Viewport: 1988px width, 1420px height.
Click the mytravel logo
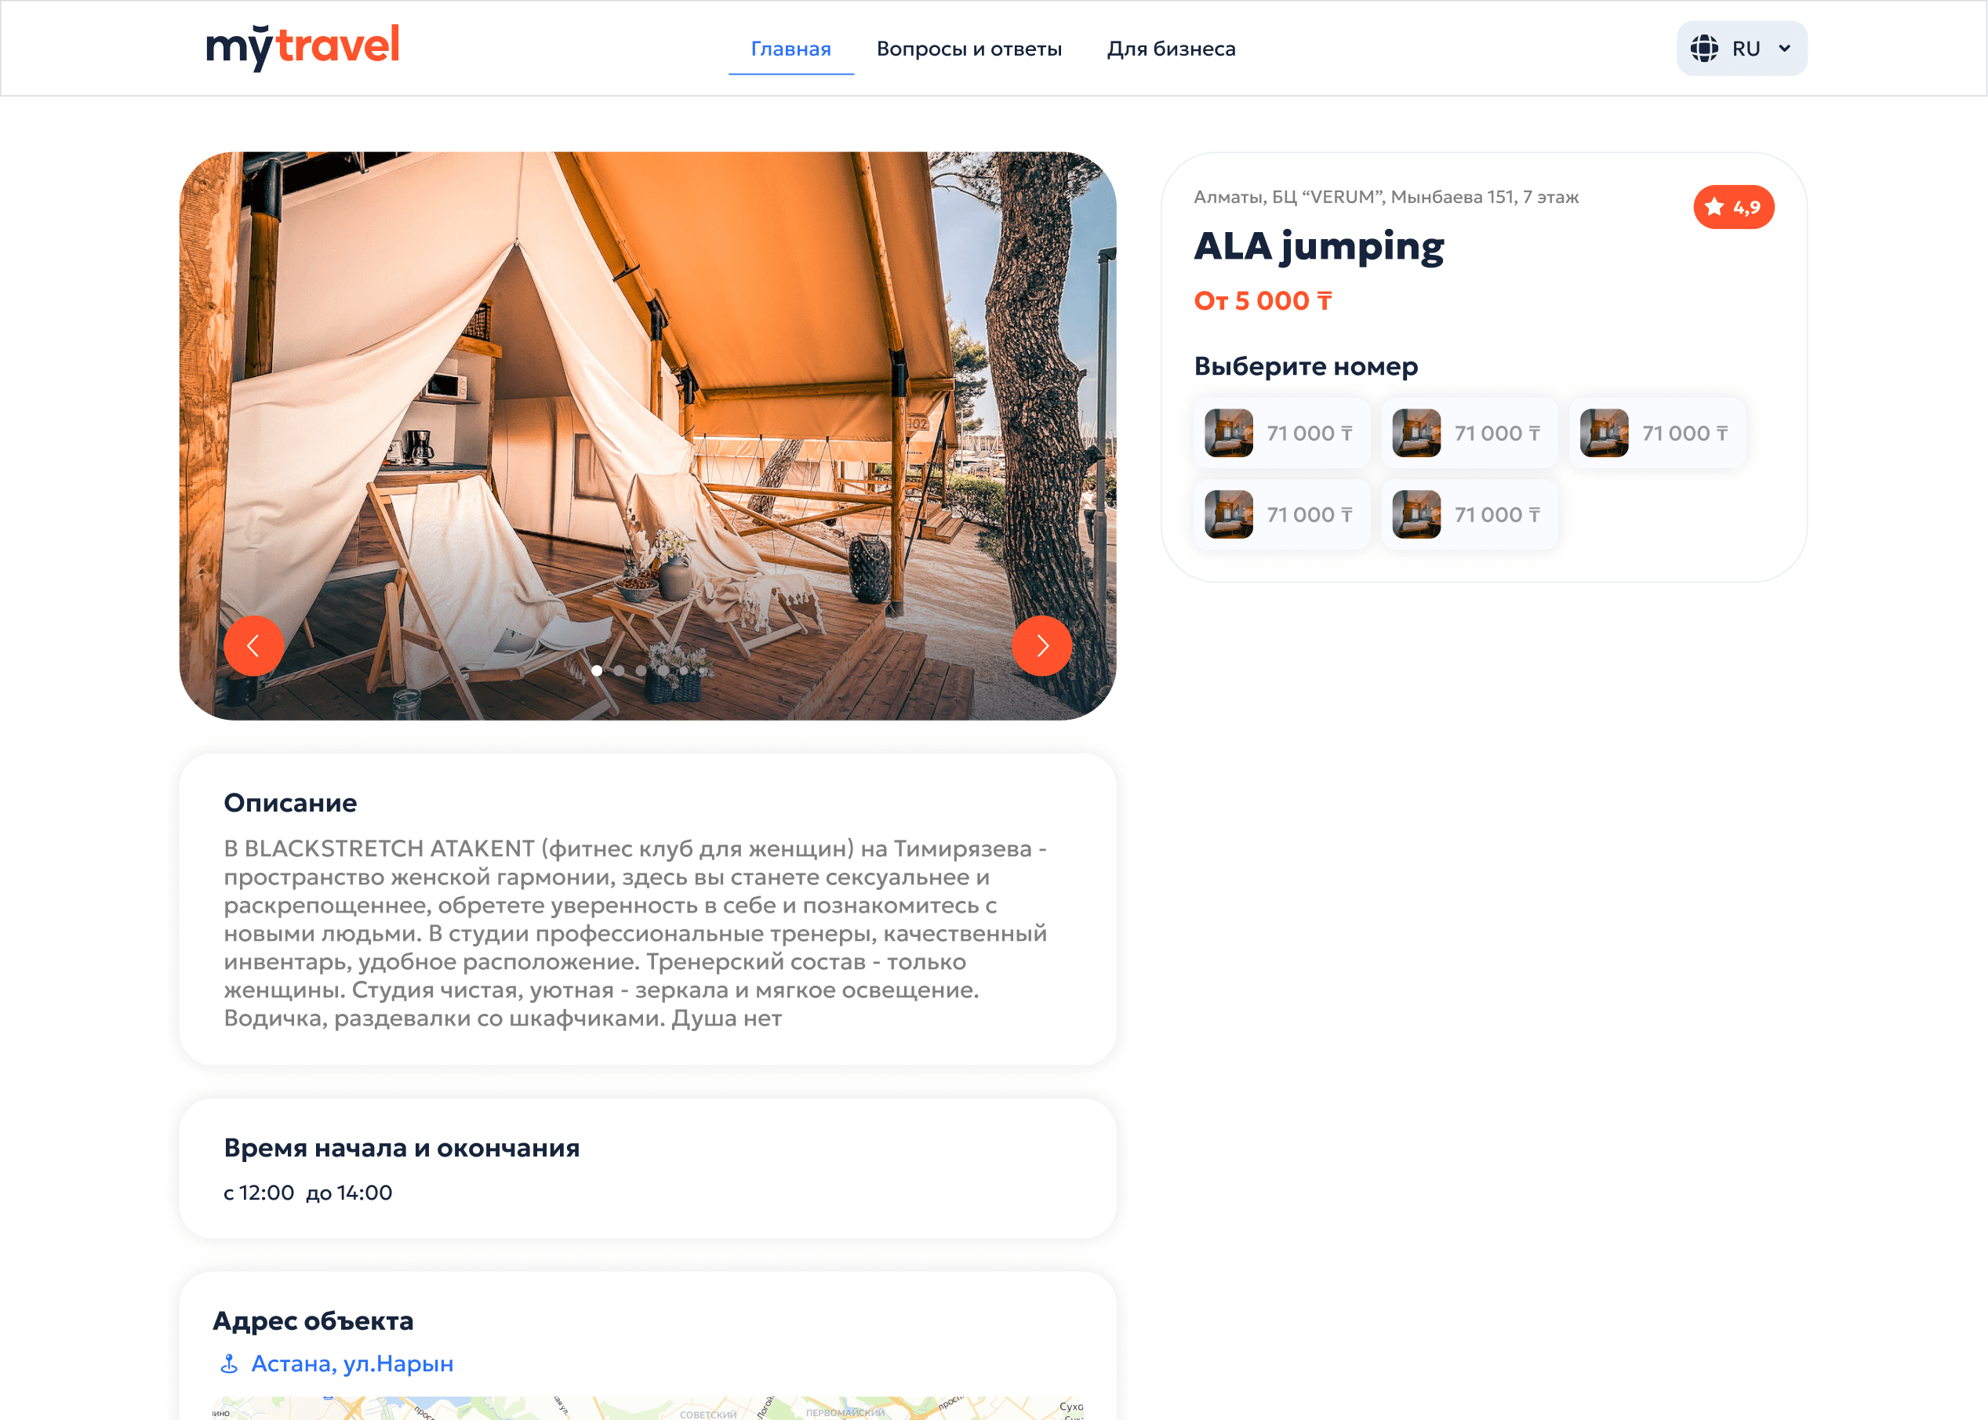(303, 47)
